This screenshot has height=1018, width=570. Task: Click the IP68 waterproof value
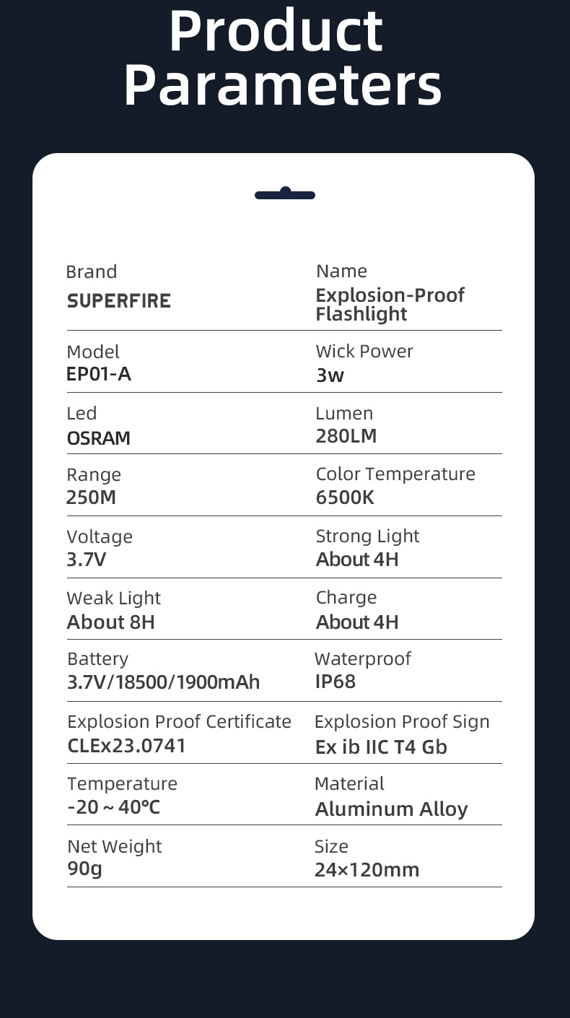click(x=336, y=682)
